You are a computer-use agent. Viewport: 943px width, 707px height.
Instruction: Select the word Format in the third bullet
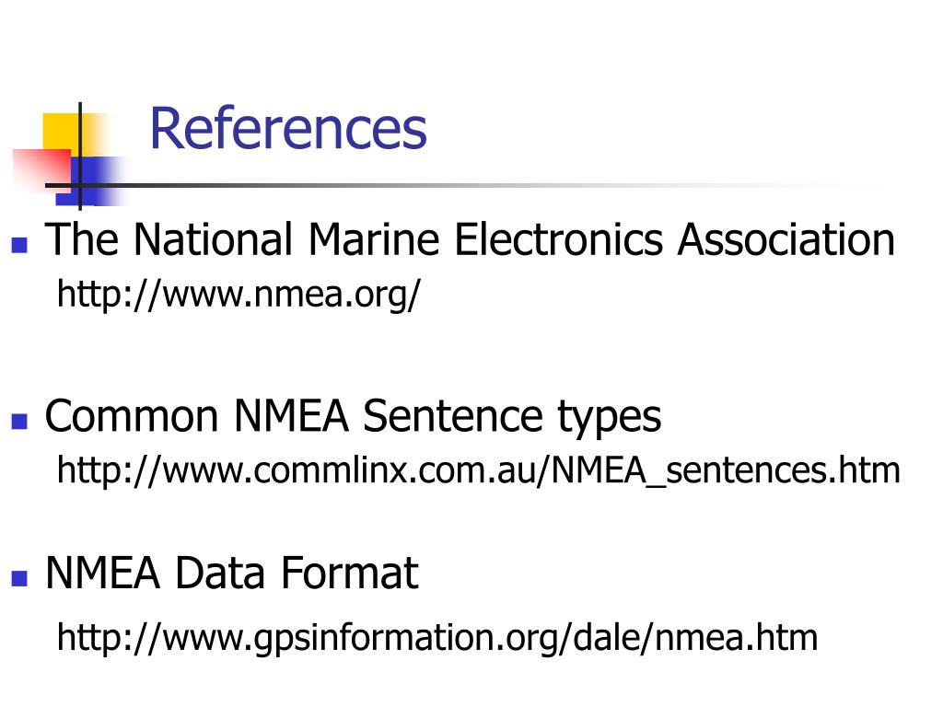[x=349, y=574]
